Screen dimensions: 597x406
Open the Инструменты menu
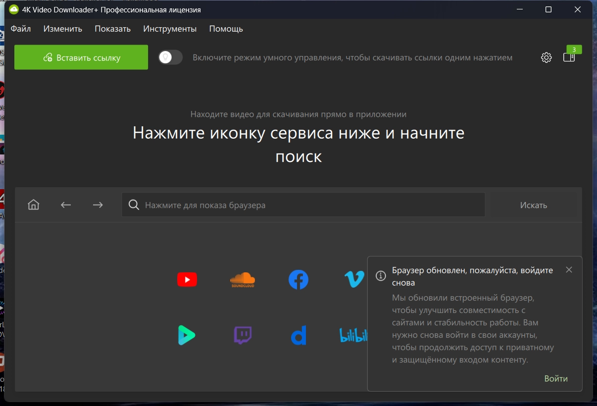[x=170, y=29]
